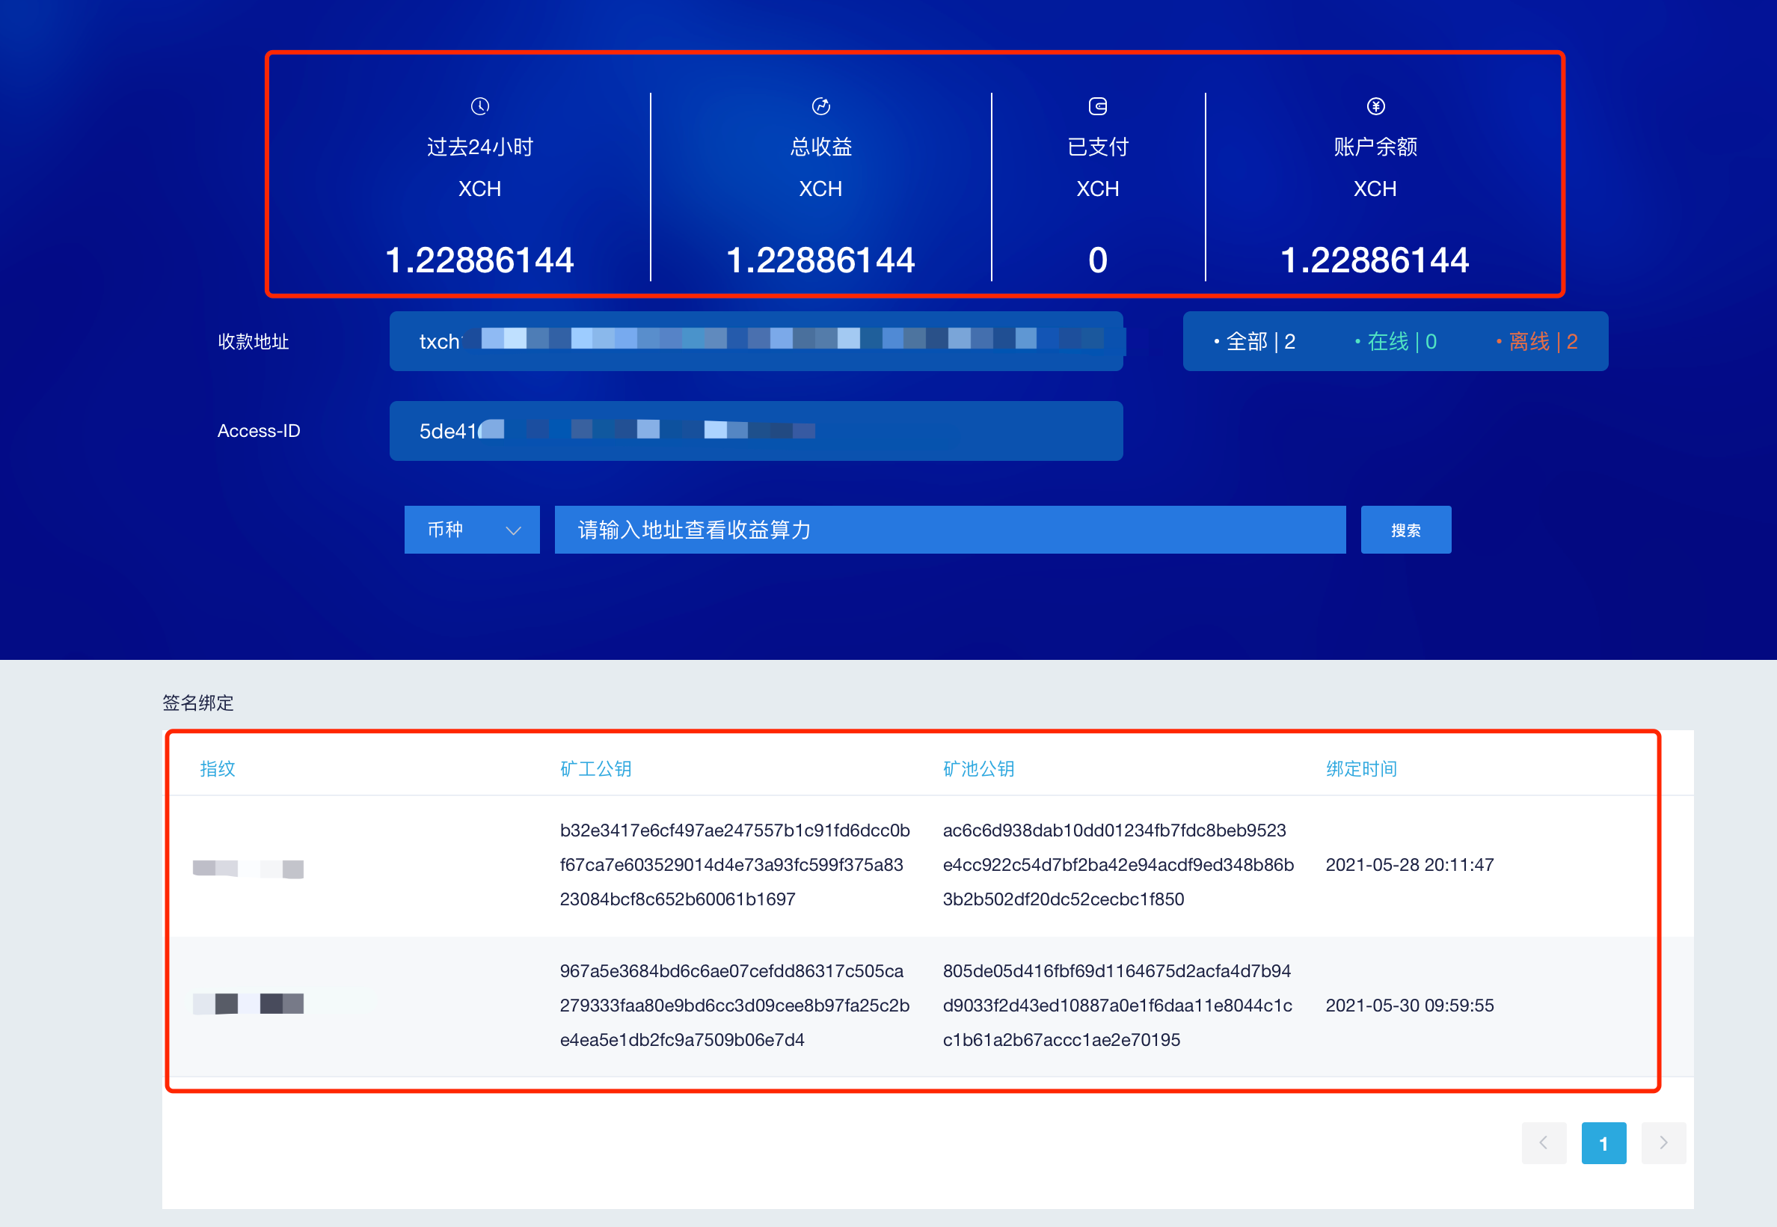The image size is (1777, 1227).
Task: Click the chart icon above 总收益
Action: tap(821, 106)
